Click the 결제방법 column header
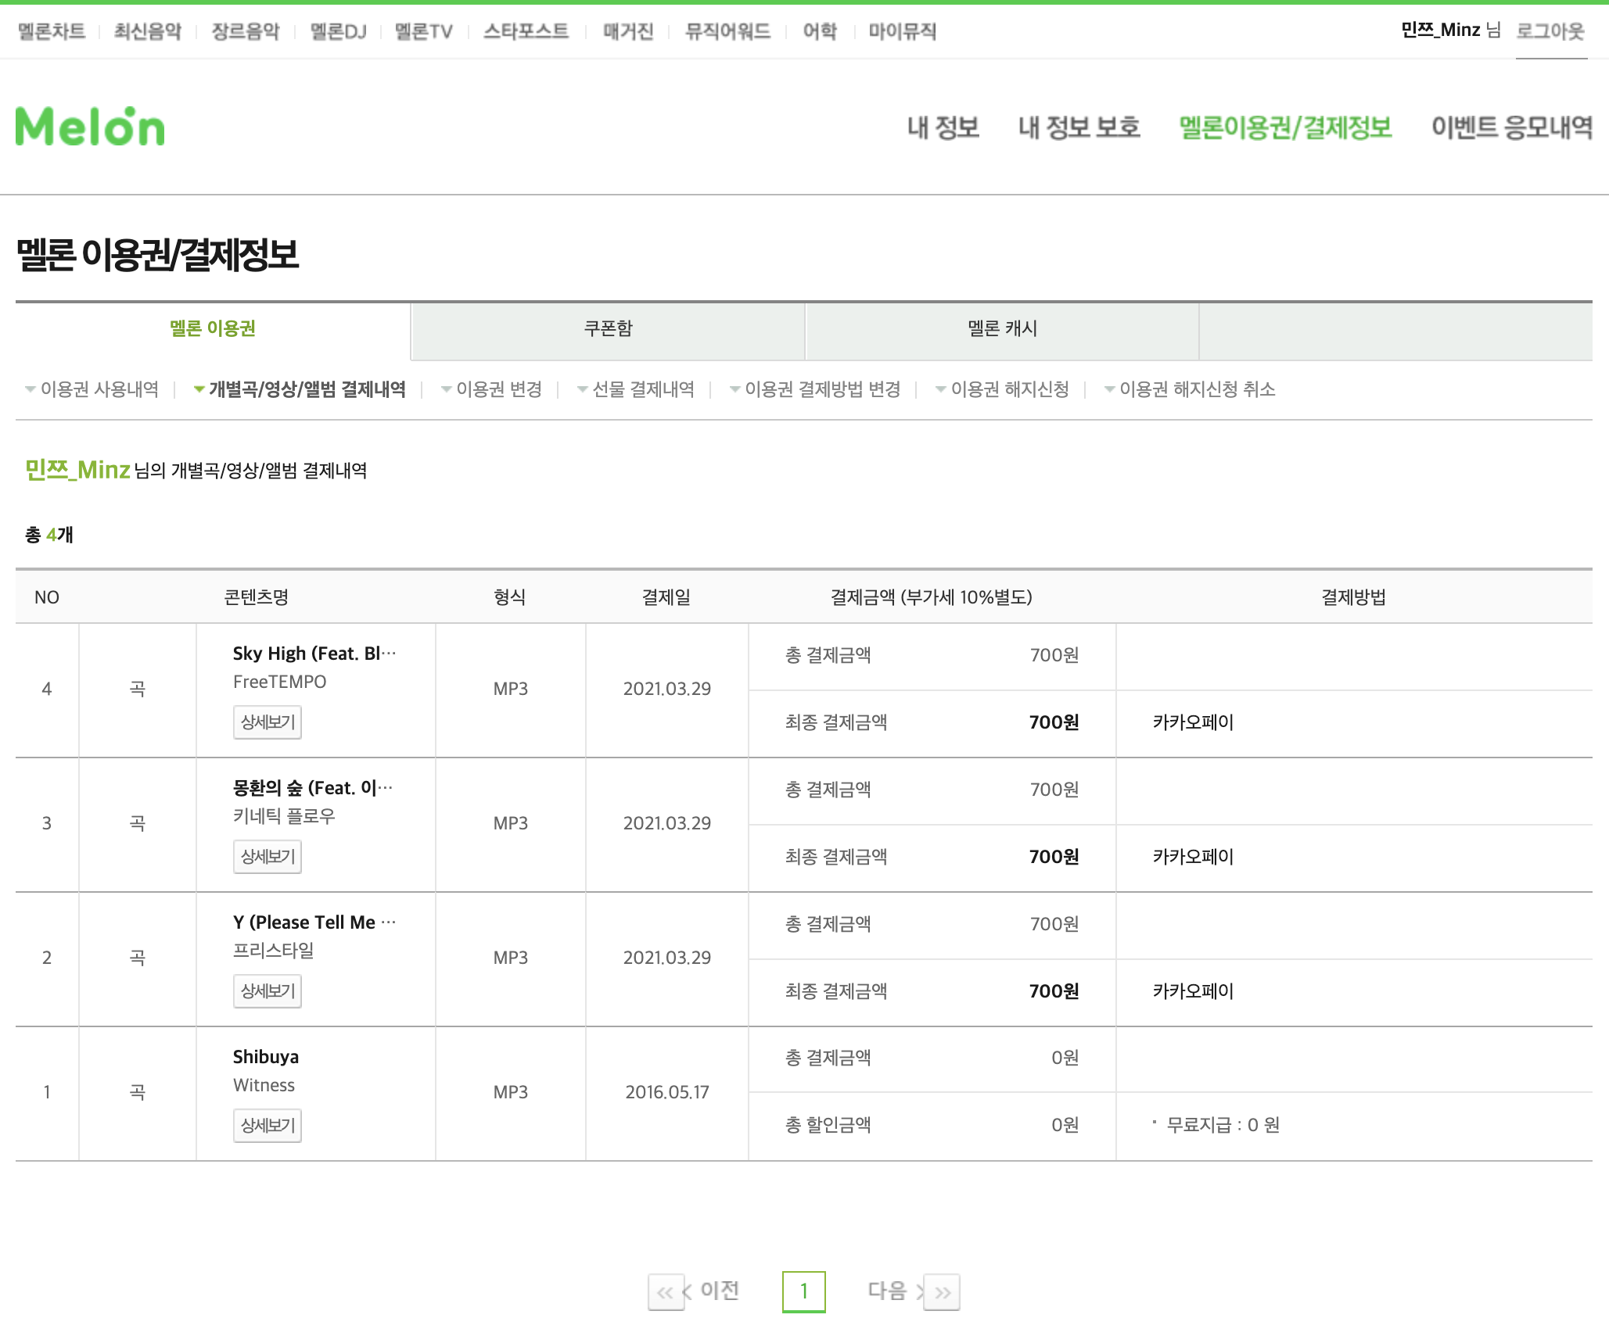Viewport: 1609px width, 1336px height. click(x=1354, y=597)
